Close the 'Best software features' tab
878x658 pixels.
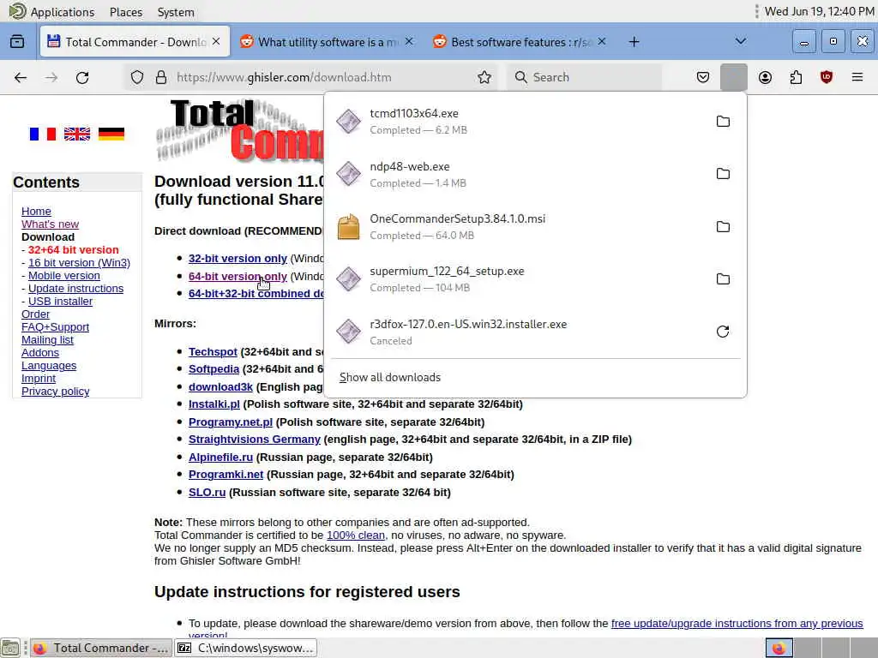[x=602, y=41]
